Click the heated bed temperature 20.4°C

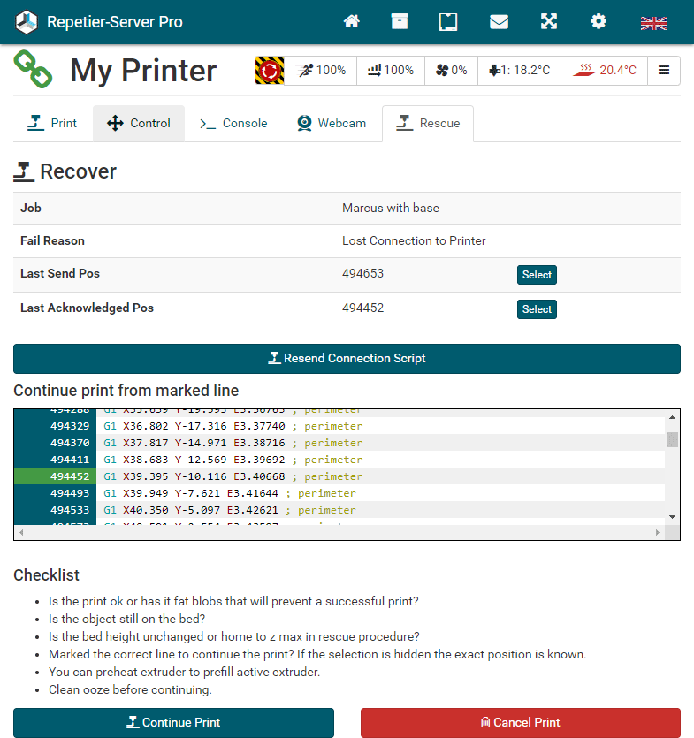[606, 70]
